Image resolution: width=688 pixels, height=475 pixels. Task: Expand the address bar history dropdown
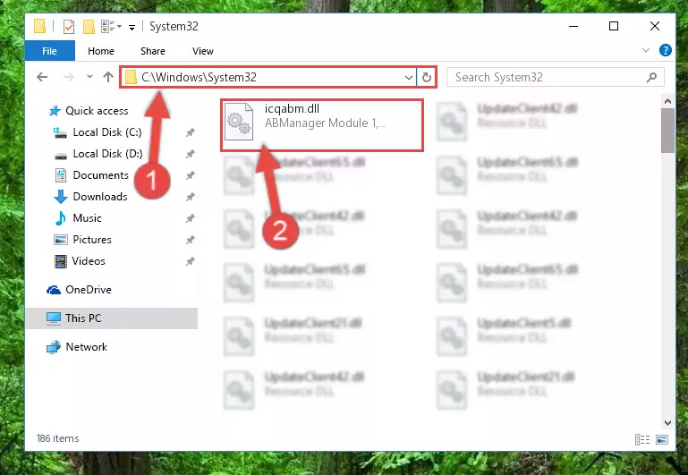409,78
